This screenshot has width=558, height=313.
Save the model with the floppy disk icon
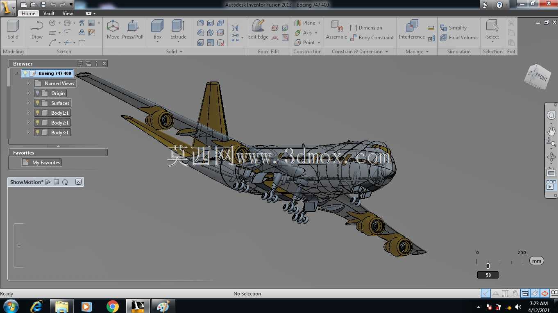point(43,5)
